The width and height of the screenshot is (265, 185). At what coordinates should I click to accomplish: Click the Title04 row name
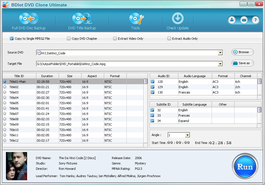click(14, 98)
